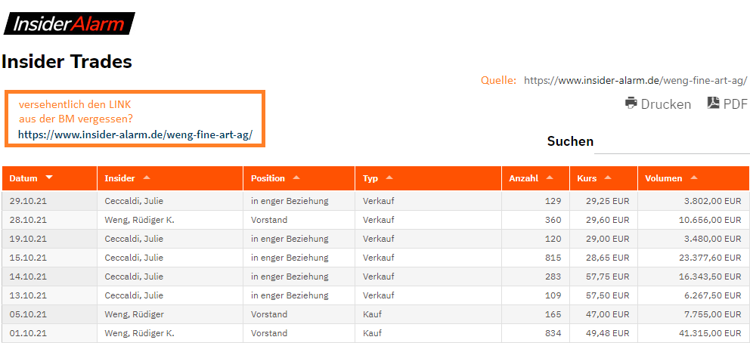Click the printer icon next to Drucken
This screenshot has width=750, height=343.
631,104
